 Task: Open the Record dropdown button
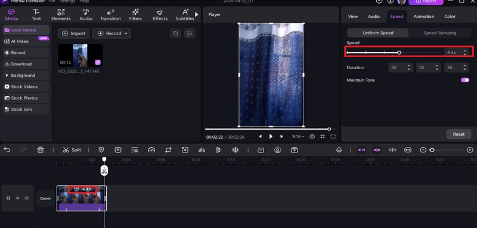111,33
